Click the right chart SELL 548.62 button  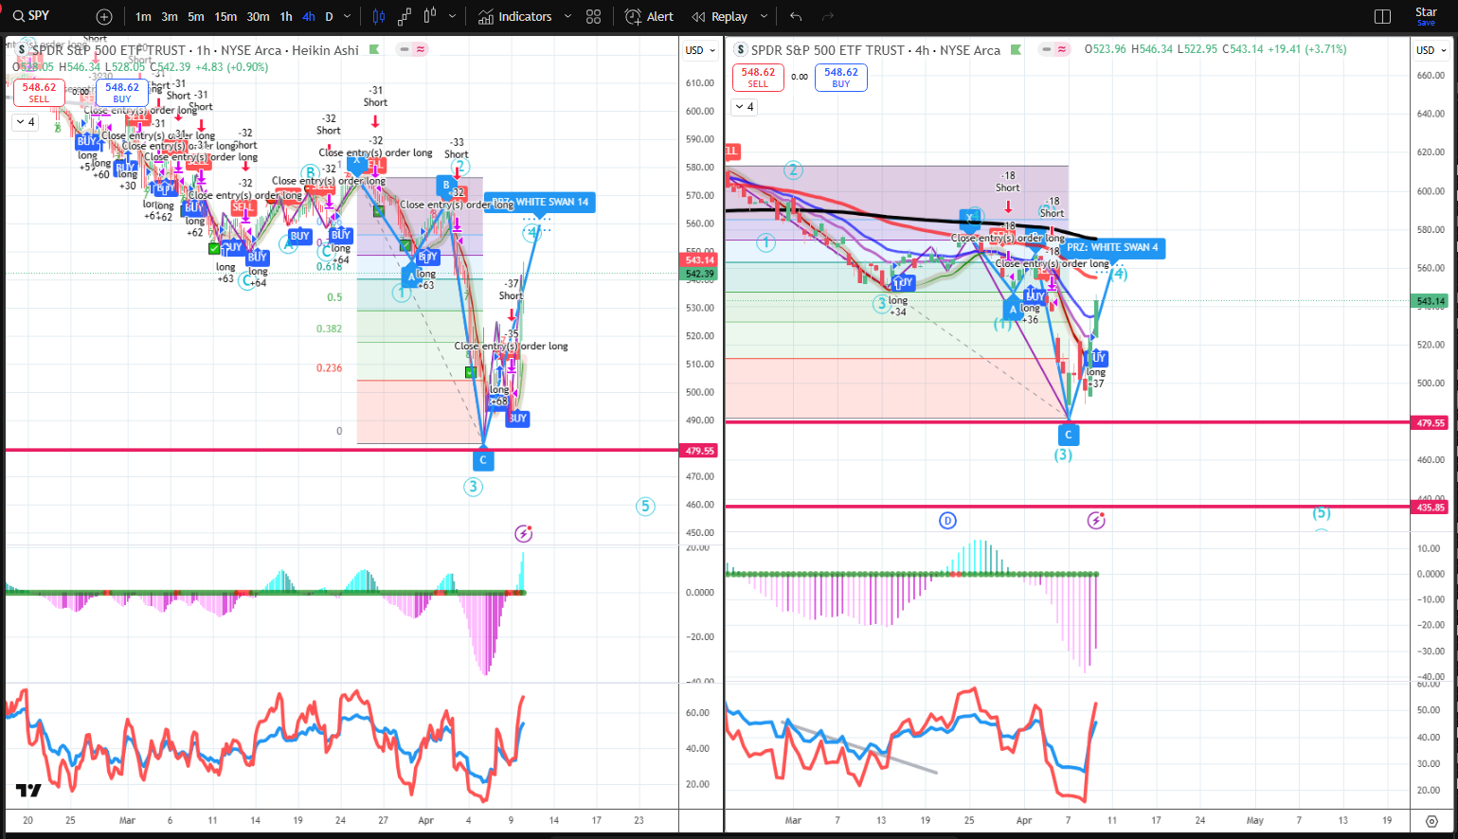pos(758,77)
